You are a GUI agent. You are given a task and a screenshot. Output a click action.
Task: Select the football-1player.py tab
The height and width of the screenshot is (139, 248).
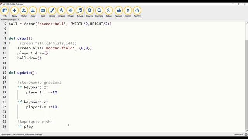[x=9, y=20]
